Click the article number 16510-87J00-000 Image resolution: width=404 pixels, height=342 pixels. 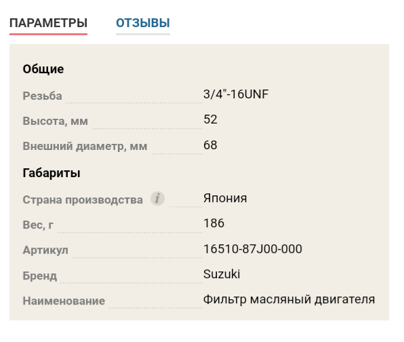[252, 249]
